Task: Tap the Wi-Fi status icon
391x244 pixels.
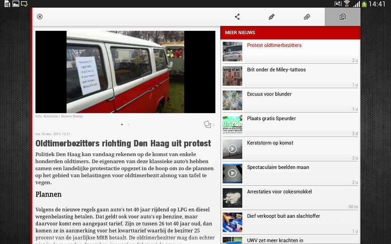Action: [347, 4]
